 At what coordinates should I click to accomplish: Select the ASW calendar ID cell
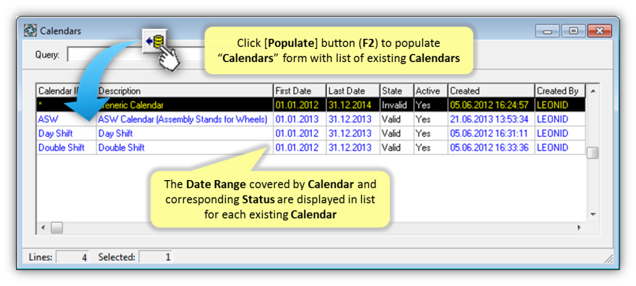click(66, 120)
